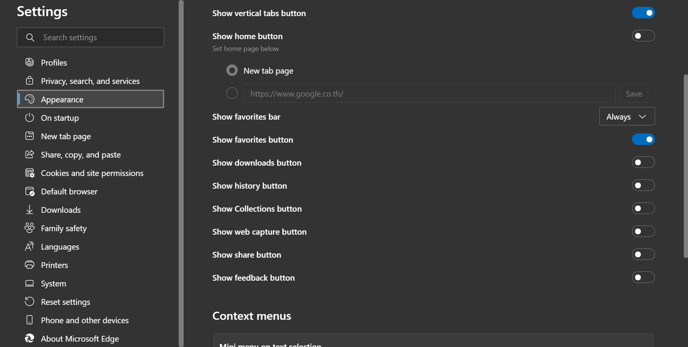Screen dimensions: 688x347
Task: Click the Save button for home page URL
Action: pos(634,93)
